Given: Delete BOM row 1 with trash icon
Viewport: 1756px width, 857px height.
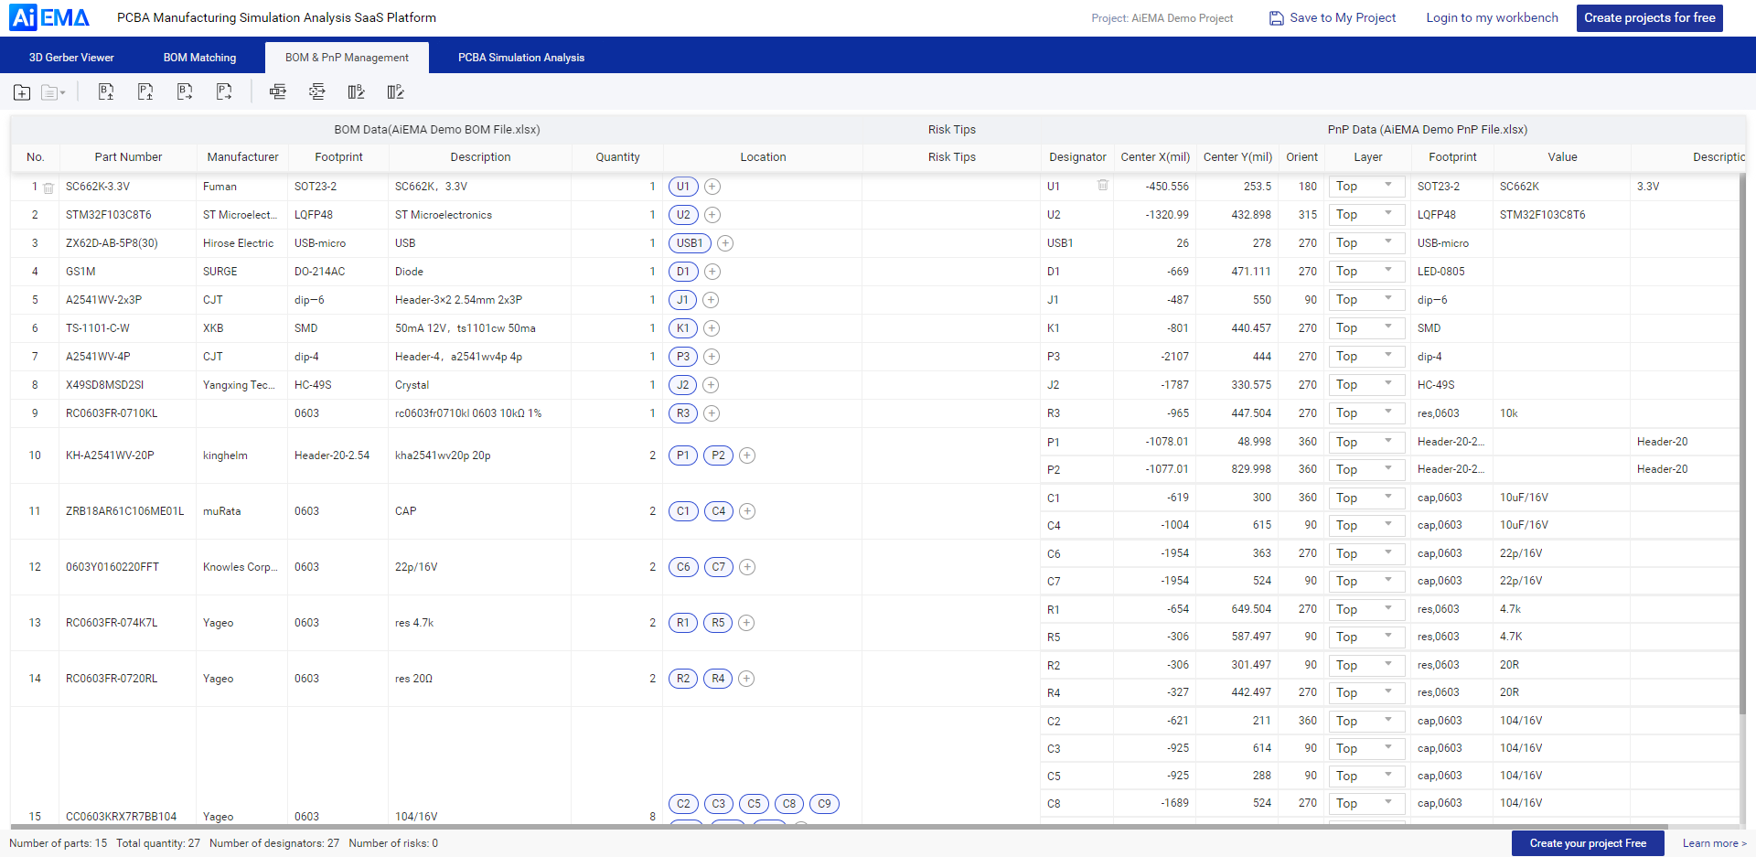Looking at the screenshot, I should click(48, 187).
